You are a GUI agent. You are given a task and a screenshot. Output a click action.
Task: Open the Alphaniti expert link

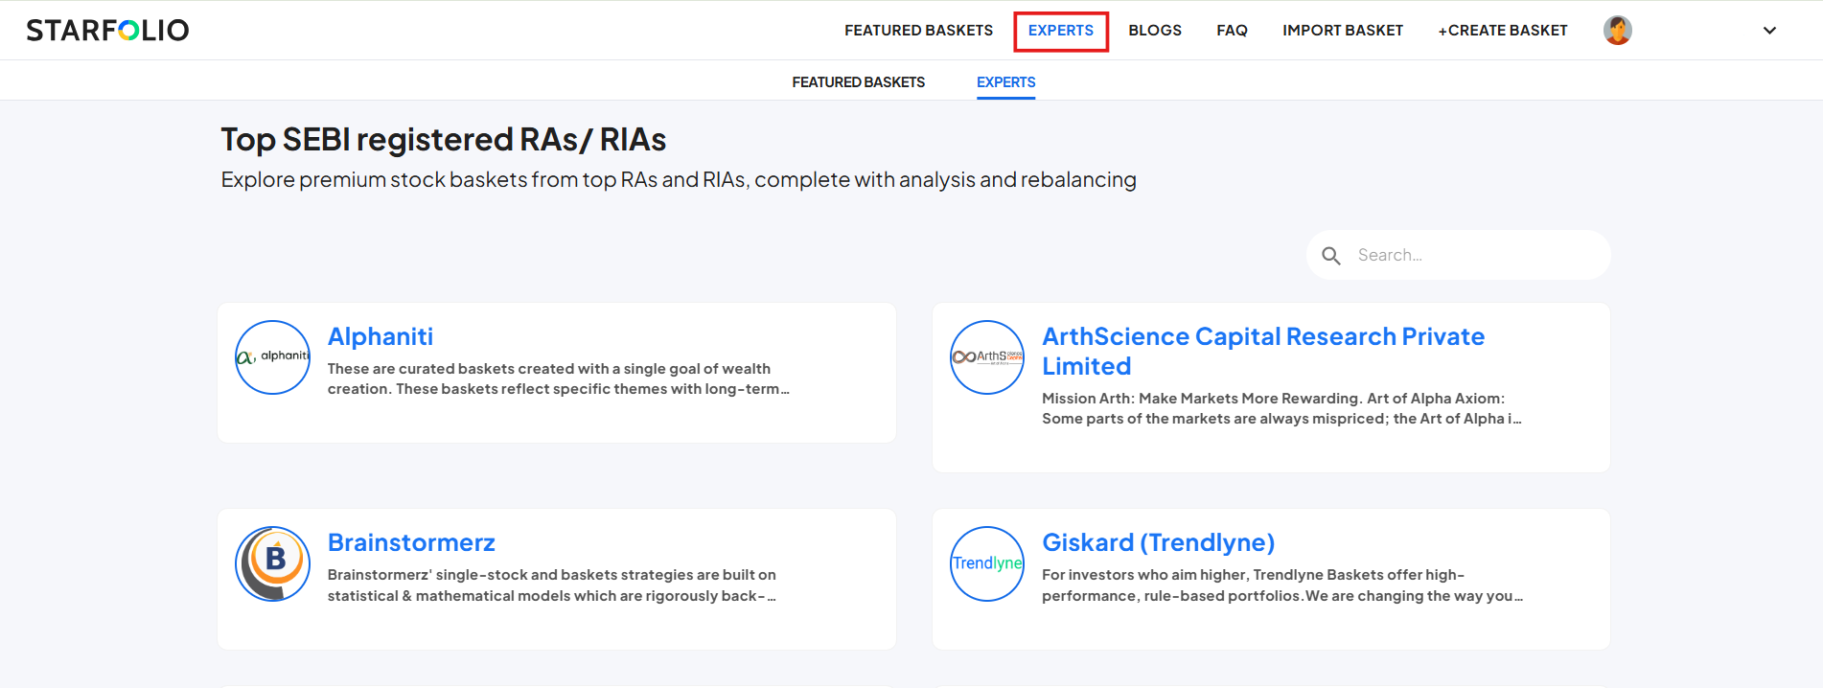tap(381, 336)
